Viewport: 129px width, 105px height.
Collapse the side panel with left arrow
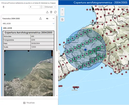(59, 53)
